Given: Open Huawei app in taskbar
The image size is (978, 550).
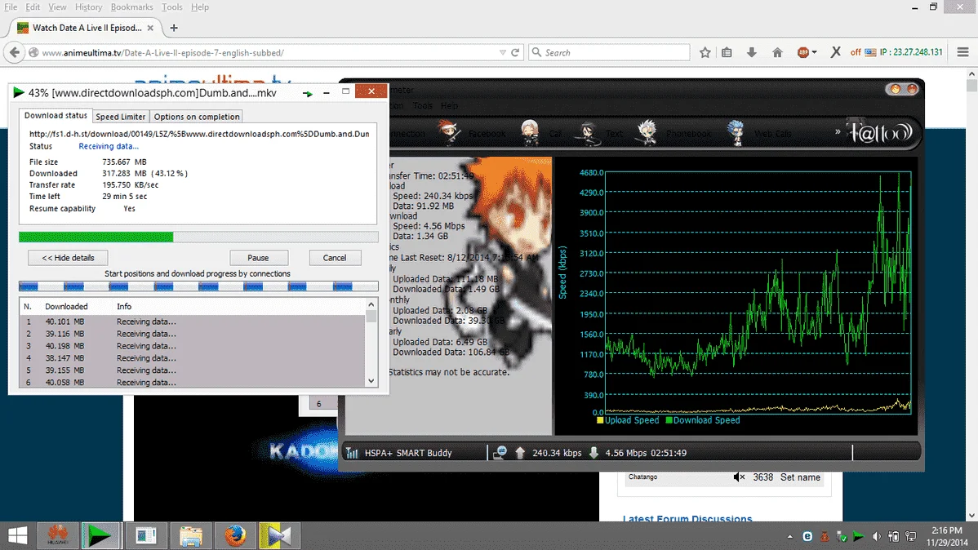Looking at the screenshot, I should [x=58, y=535].
